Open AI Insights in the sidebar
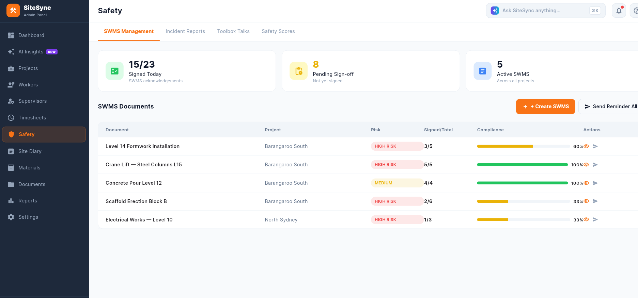Image resolution: width=638 pixels, height=298 pixels. pyautogui.click(x=44, y=52)
